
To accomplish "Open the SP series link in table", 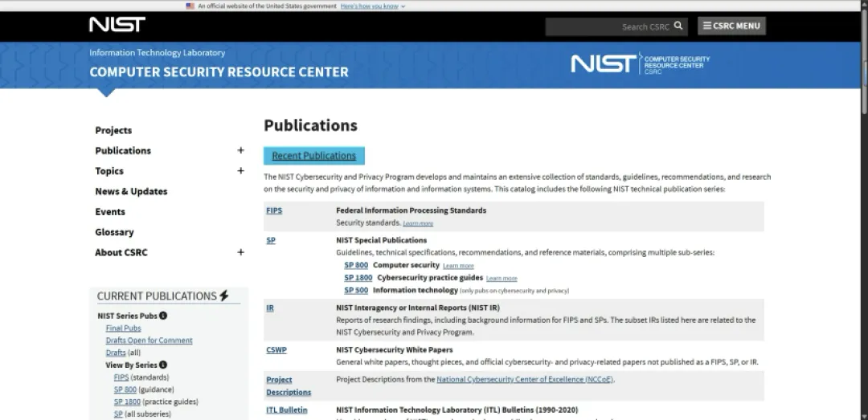I will pos(271,240).
